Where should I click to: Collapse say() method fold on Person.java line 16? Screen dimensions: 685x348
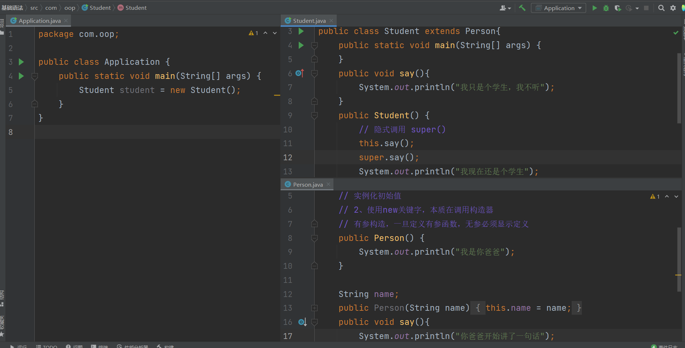pyautogui.click(x=315, y=322)
